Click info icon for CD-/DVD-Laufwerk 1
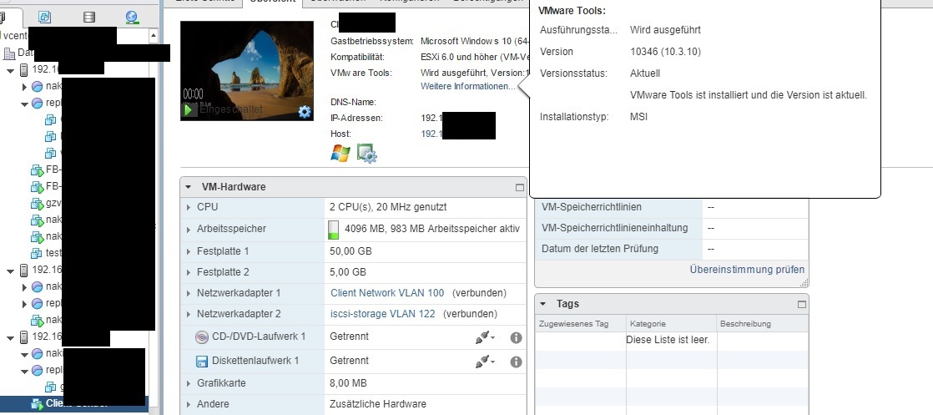This screenshot has width=933, height=415. pyautogui.click(x=516, y=337)
